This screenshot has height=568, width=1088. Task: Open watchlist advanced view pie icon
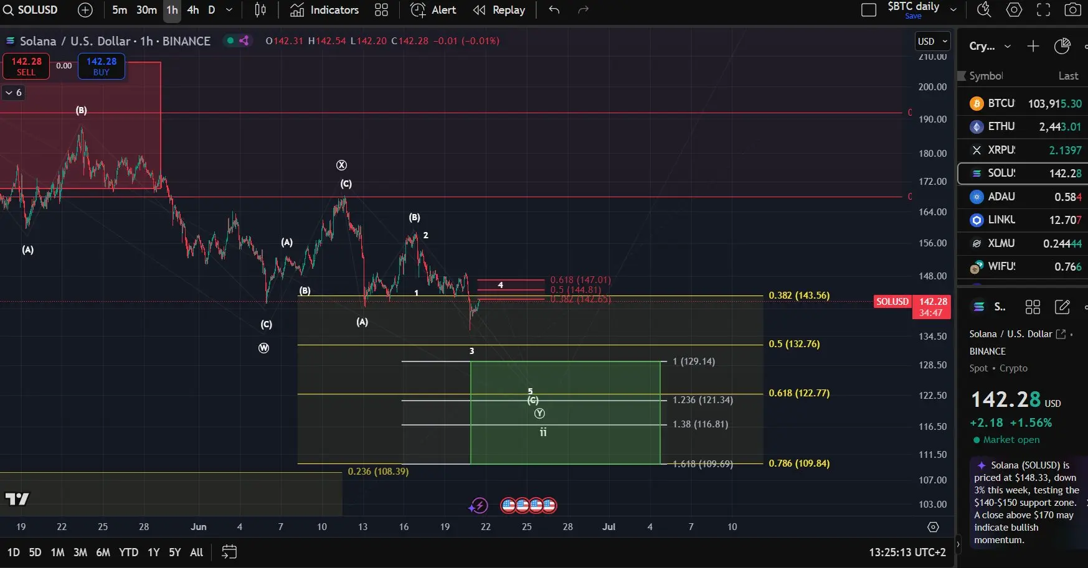pos(1062,46)
